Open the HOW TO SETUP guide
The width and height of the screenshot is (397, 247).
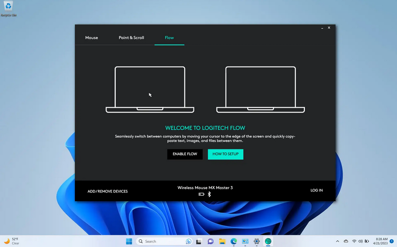225,154
